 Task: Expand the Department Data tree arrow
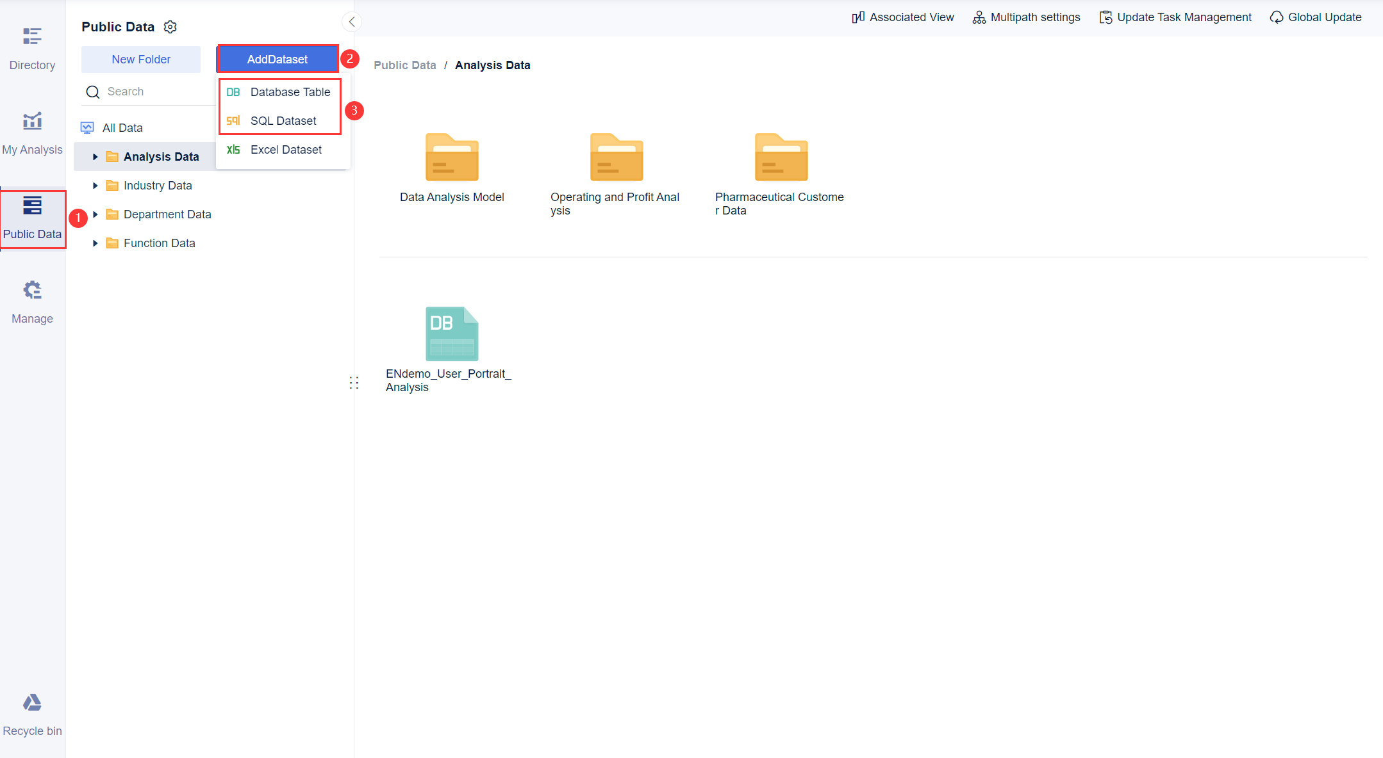coord(95,214)
